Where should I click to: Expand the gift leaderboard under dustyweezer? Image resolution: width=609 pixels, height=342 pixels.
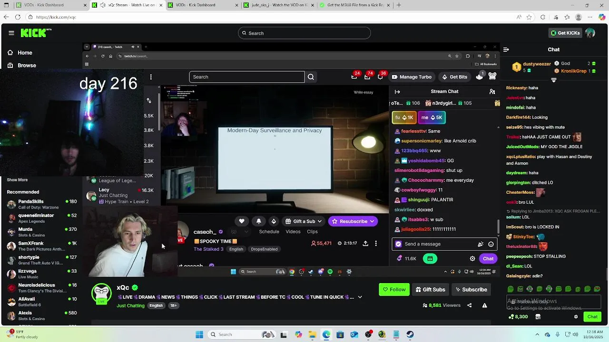coord(553,80)
